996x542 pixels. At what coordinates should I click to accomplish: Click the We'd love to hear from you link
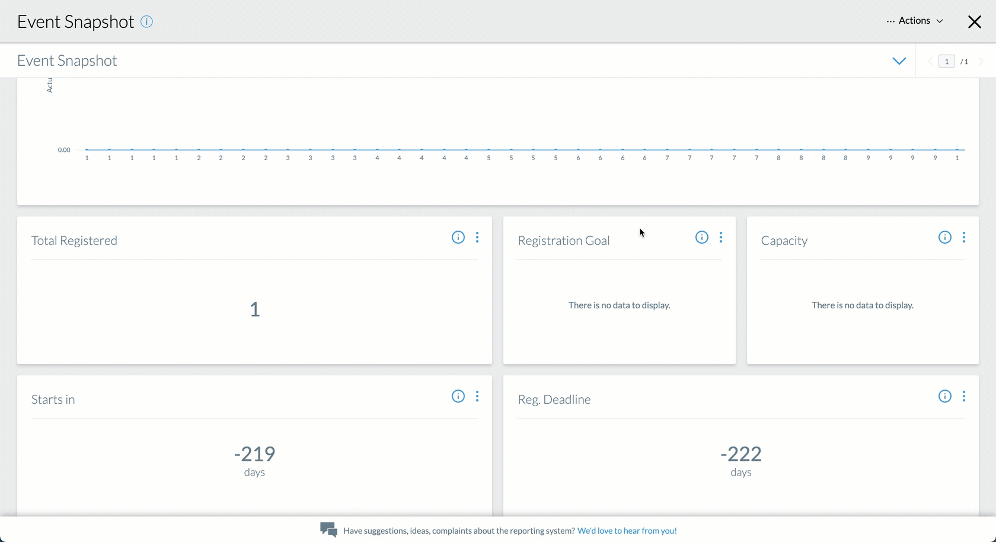pyautogui.click(x=627, y=531)
